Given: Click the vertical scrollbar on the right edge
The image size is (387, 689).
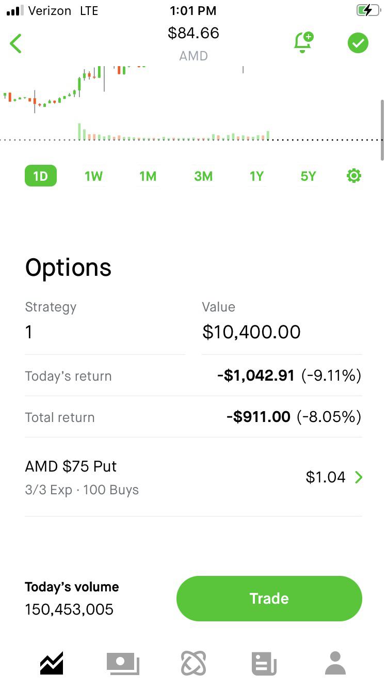Looking at the screenshot, I should pyautogui.click(x=382, y=129).
